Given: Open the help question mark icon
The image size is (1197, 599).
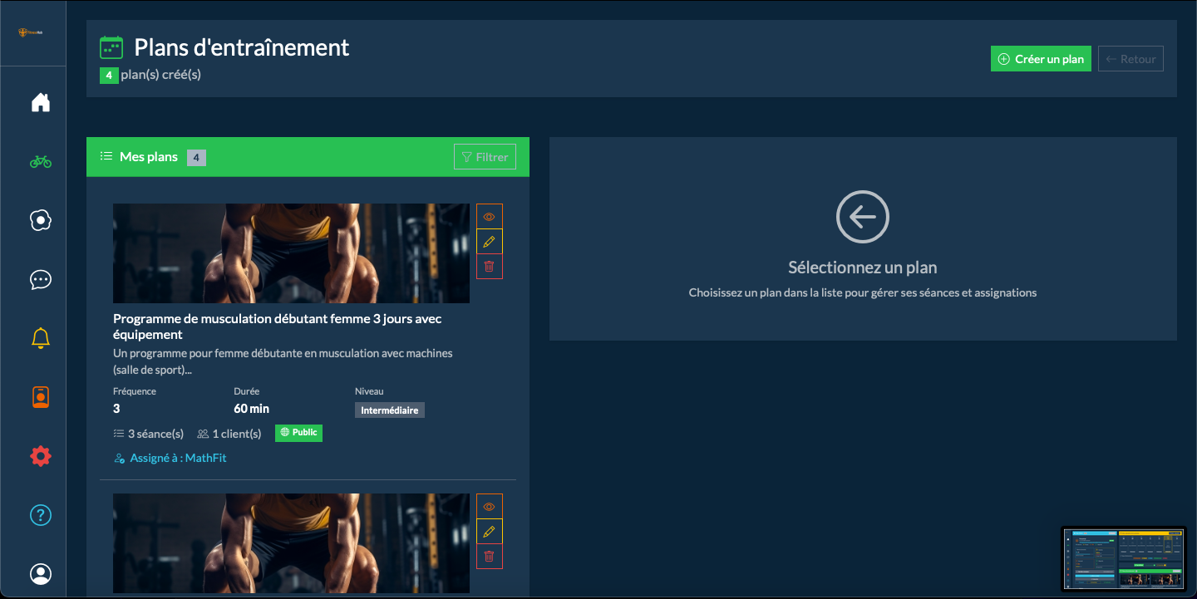Looking at the screenshot, I should [x=40, y=514].
